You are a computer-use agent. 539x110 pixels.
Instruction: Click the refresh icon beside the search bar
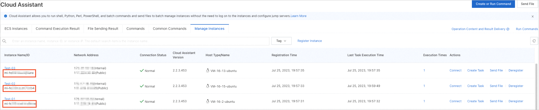[534, 41]
